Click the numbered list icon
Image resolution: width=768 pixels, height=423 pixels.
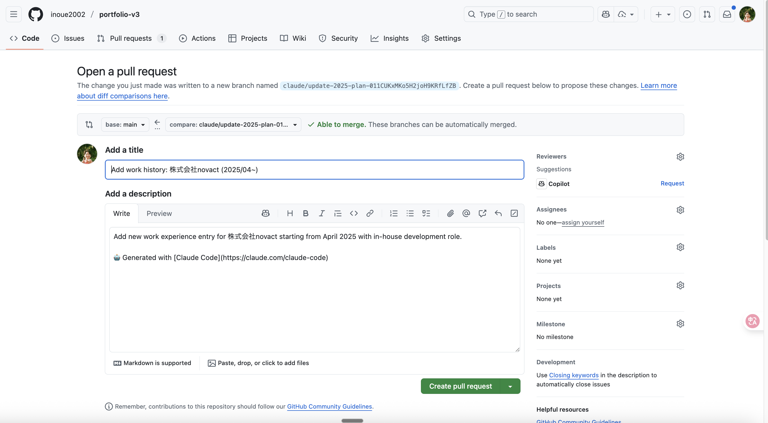click(393, 213)
